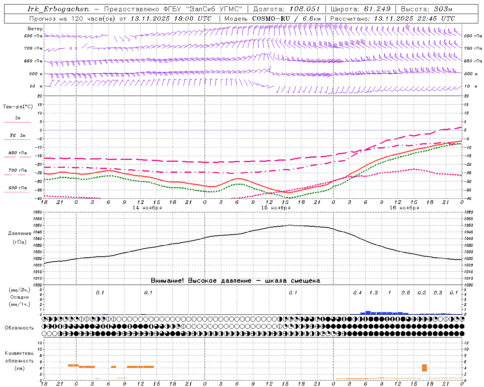Click the 10 м wind level label on left
The height and width of the screenshot is (387, 484).
tap(36, 86)
